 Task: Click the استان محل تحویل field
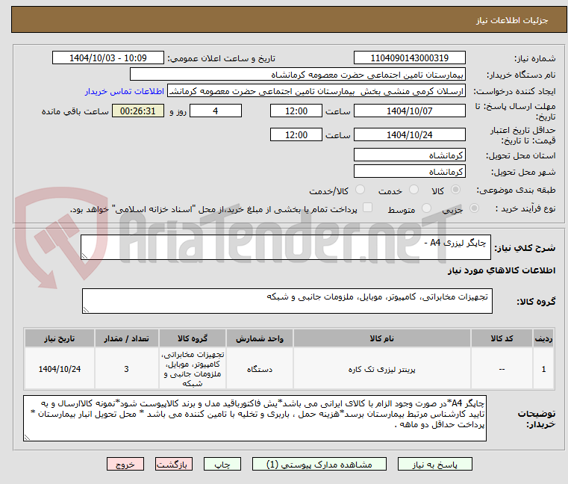click(409, 155)
